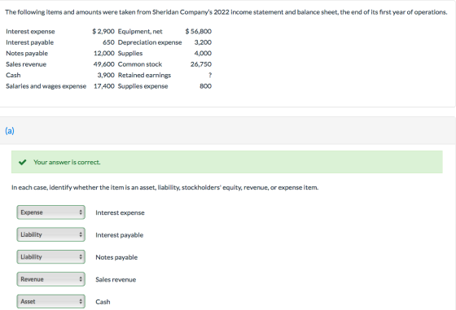The height and width of the screenshot is (310, 456).
Task: Click the green checkmark icon
Action: [x=23, y=162]
